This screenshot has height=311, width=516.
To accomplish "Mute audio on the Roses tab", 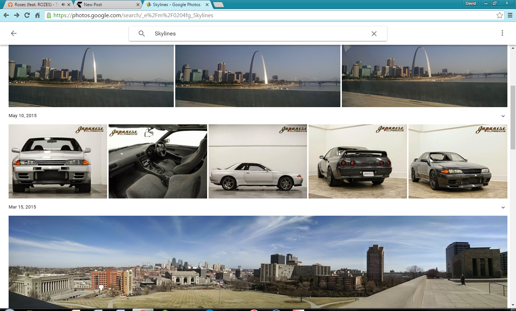I will click(x=63, y=5).
